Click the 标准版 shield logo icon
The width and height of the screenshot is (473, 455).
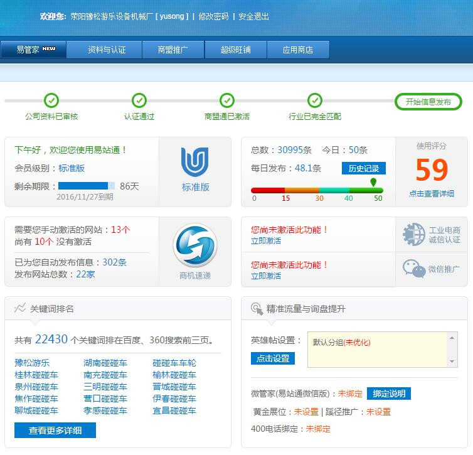tap(194, 162)
